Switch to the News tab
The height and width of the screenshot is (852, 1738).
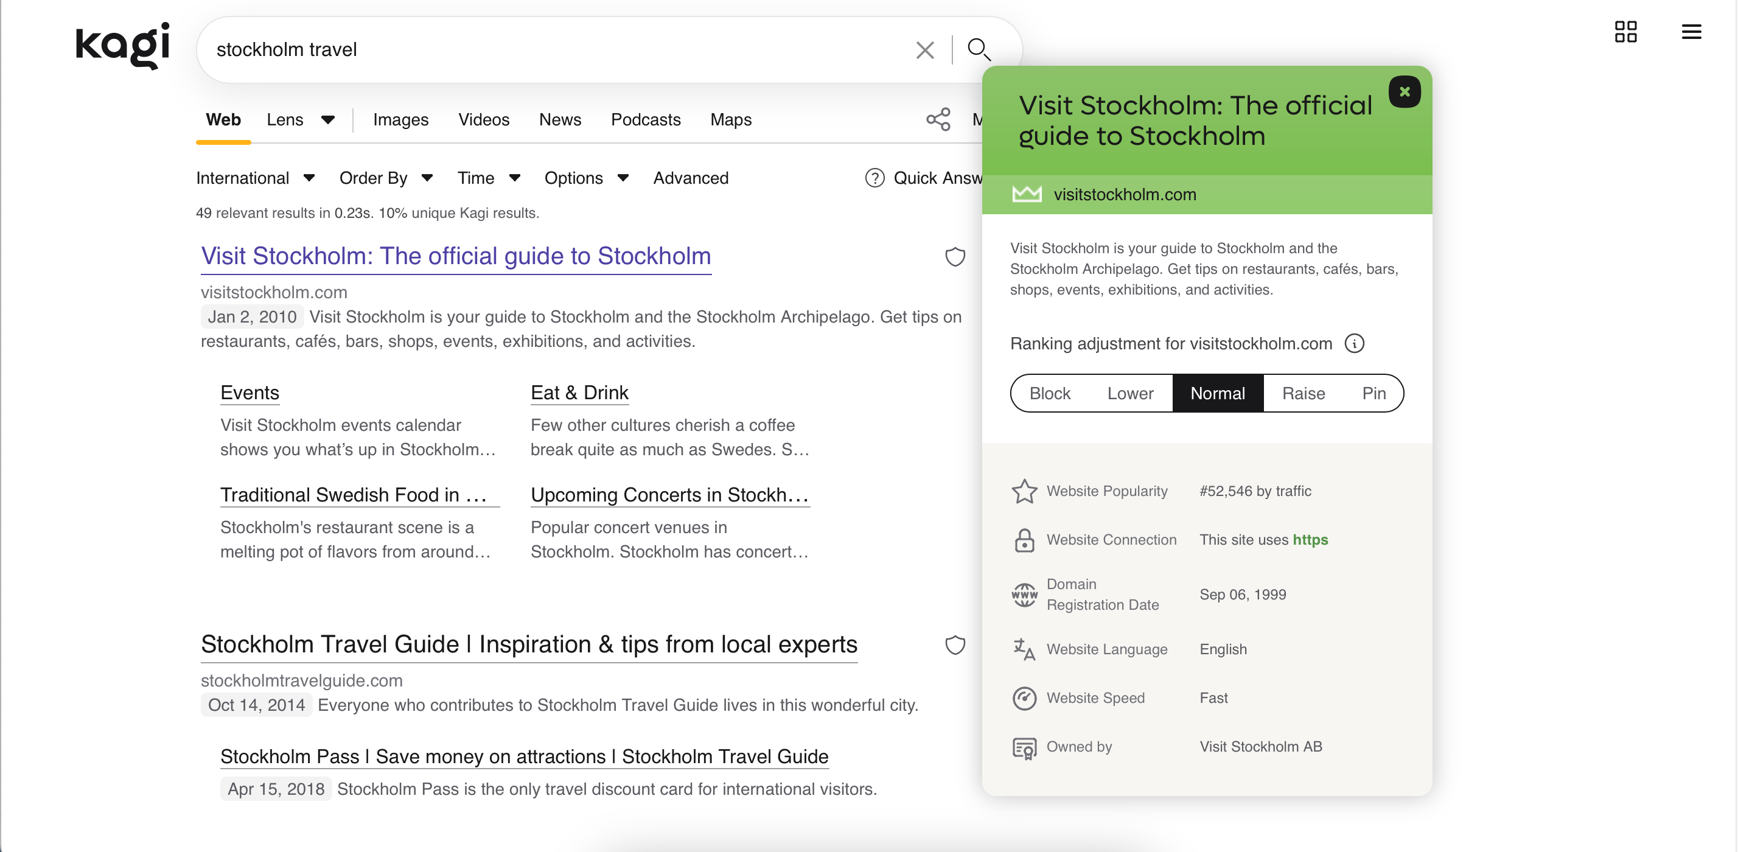560,119
